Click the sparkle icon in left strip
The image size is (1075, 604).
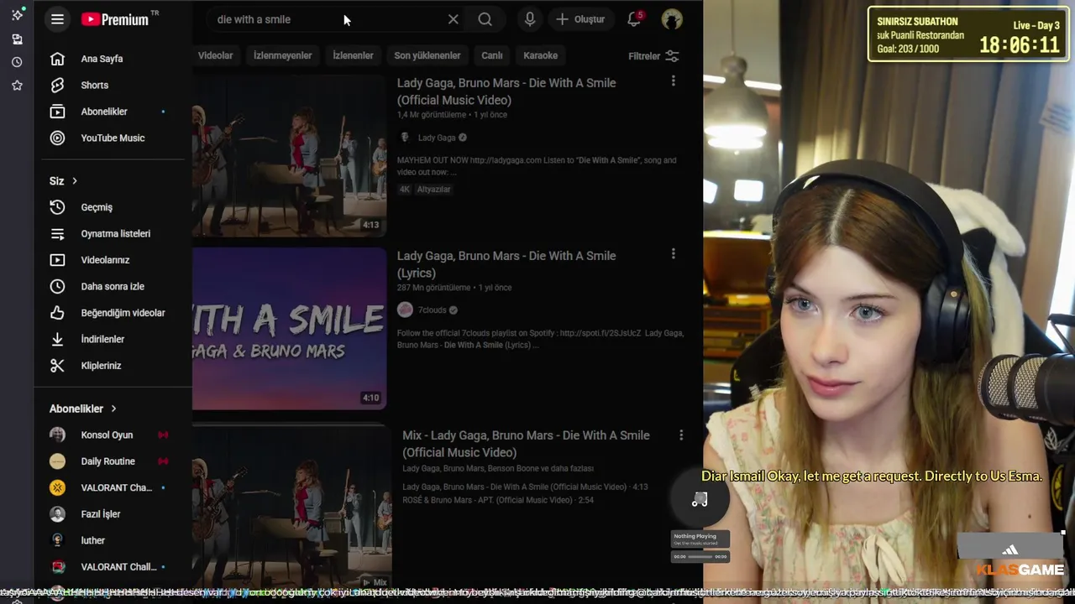(17, 15)
